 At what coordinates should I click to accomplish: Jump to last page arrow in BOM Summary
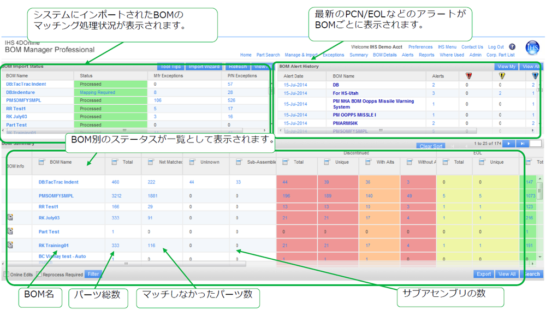tap(523, 144)
